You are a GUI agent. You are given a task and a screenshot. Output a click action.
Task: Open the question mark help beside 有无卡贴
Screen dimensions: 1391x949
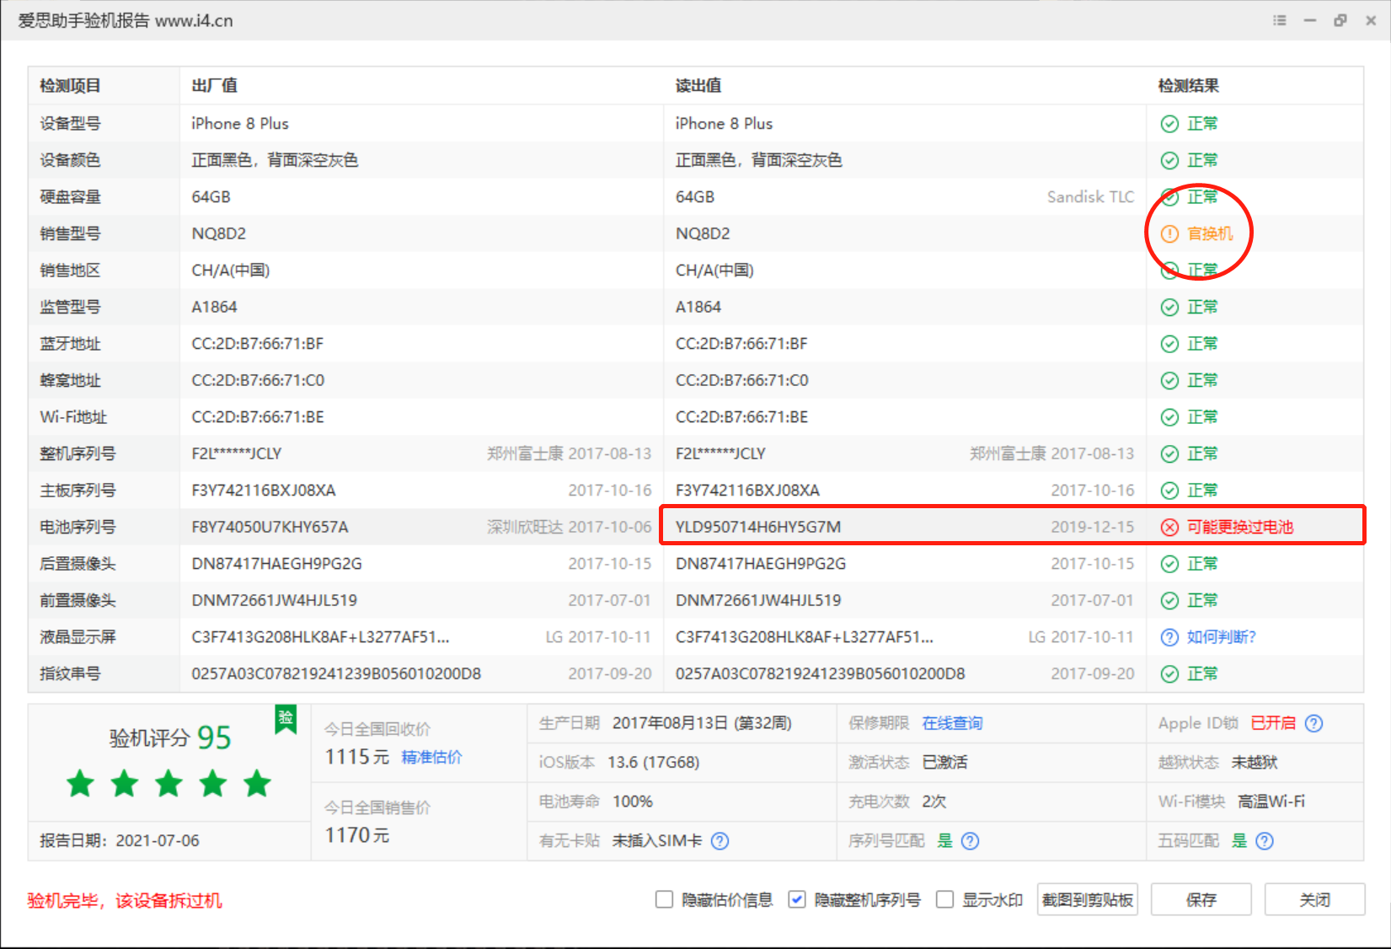click(720, 840)
